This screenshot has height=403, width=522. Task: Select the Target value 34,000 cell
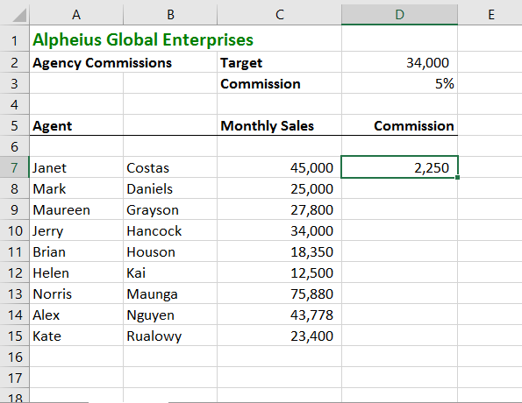pos(399,62)
